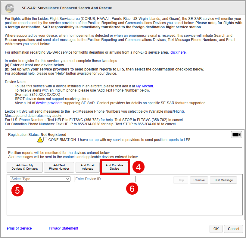Viewport: 246px width, 238px height.
Task: Click the Leidos logo in header
Action: tap(10, 8)
